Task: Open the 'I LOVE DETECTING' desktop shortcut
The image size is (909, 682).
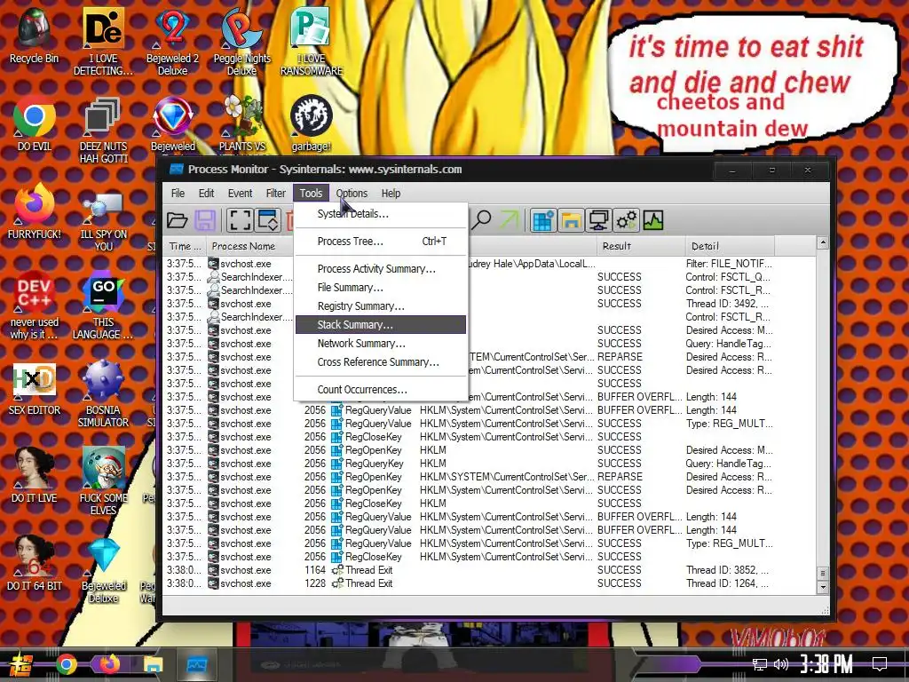Action: tap(103, 42)
